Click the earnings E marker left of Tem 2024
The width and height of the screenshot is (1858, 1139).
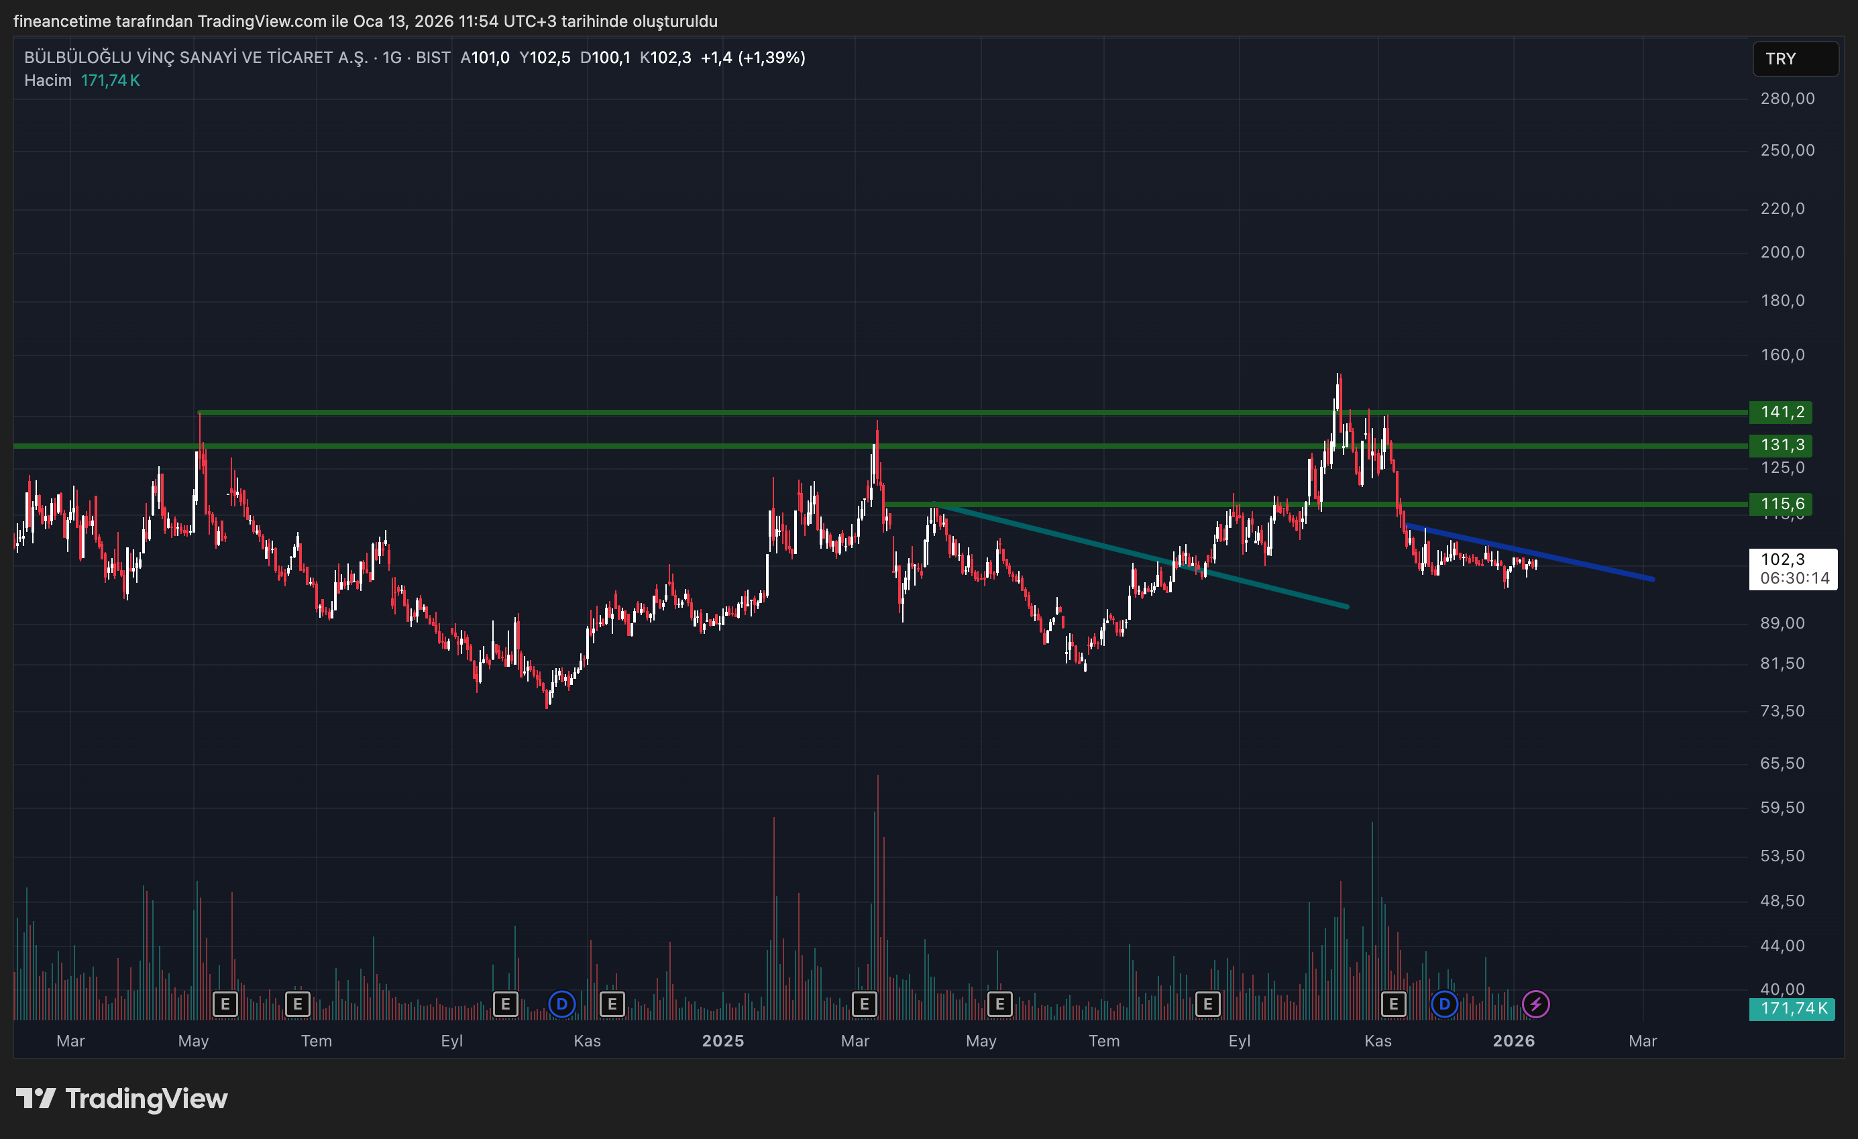(298, 1004)
